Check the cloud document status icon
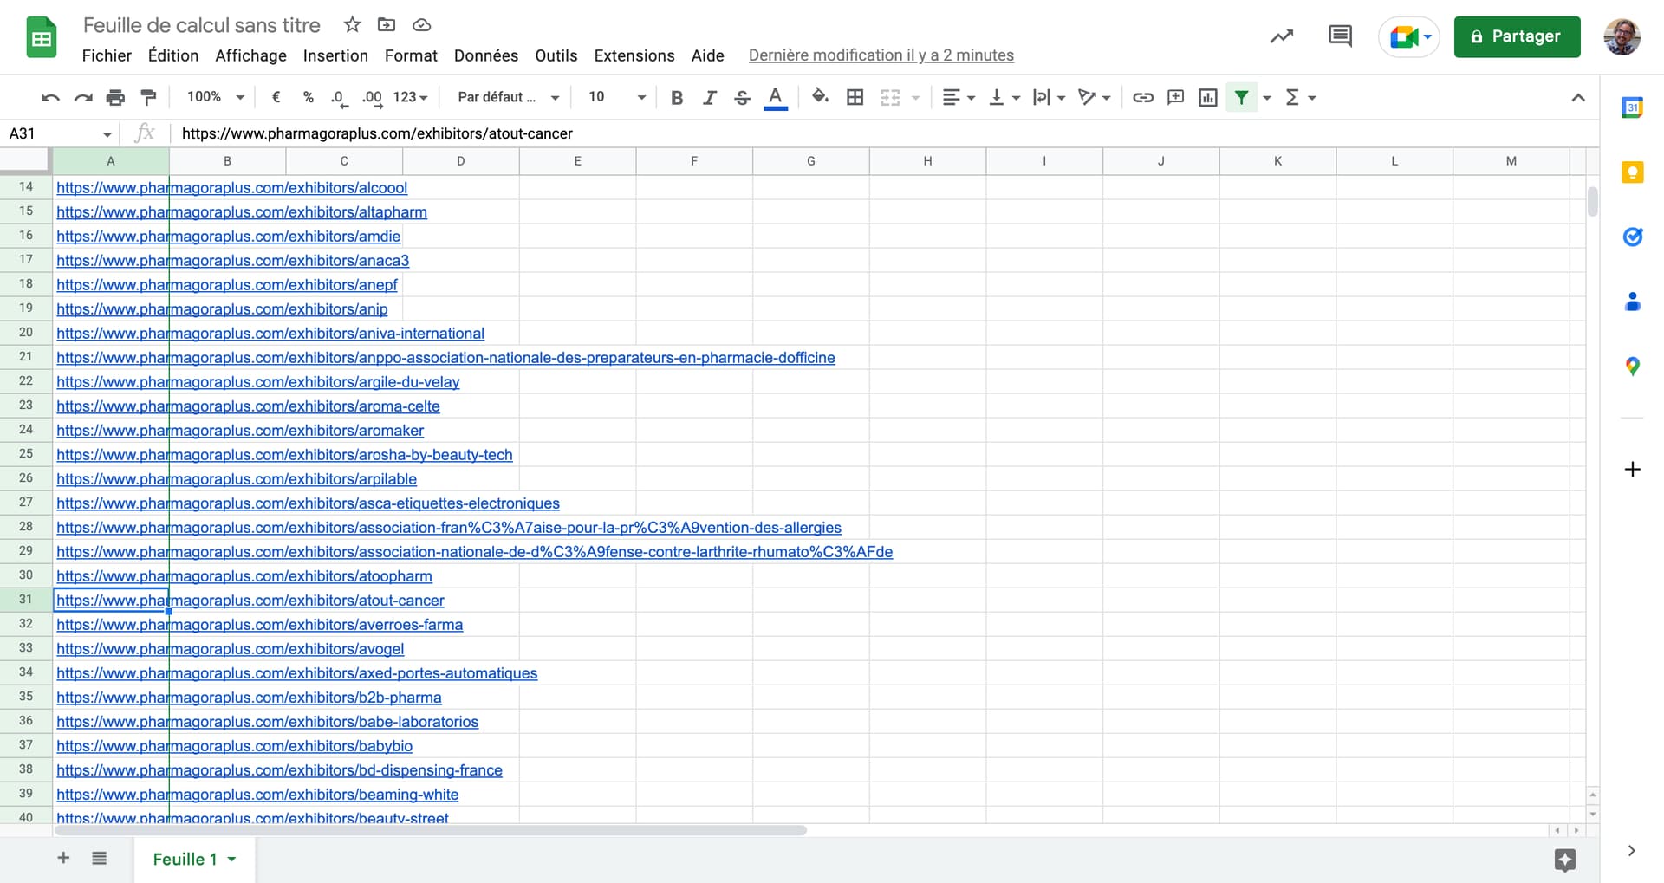The width and height of the screenshot is (1664, 883). (x=421, y=25)
